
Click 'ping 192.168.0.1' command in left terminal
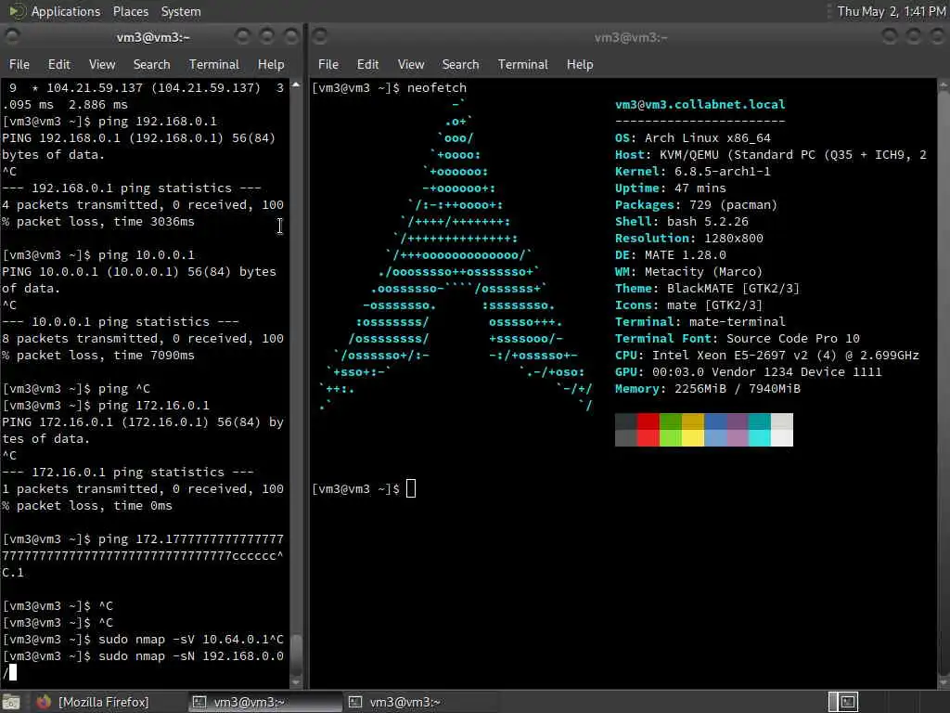[x=157, y=122]
